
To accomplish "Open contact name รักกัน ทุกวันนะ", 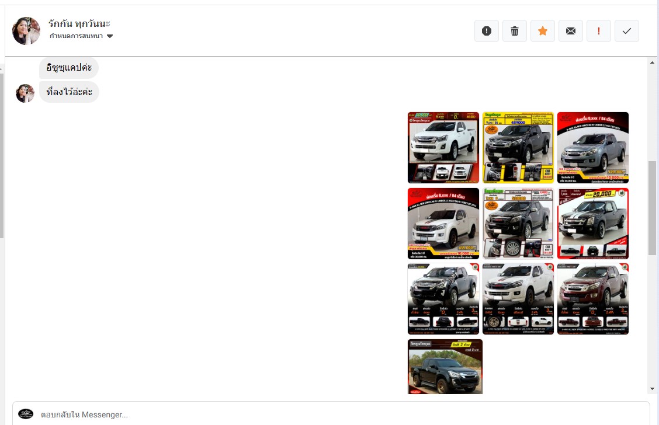I will [x=79, y=23].
